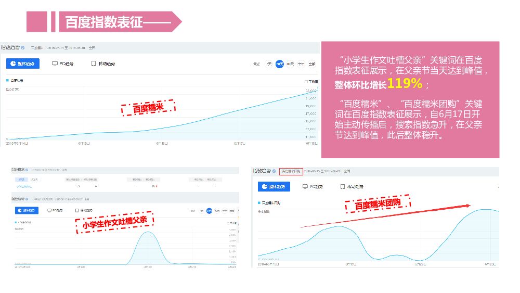Open the help icon beside 指数趋势 in the 小学生作文 panel

pyautogui.click(x=27, y=199)
